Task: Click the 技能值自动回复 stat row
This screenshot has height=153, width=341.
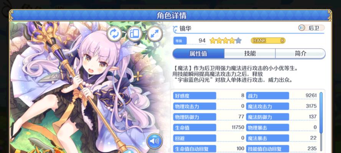Action: click(282, 149)
